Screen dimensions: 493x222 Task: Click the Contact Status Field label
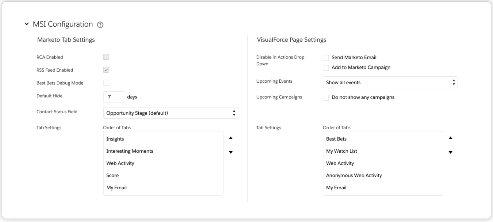pyautogui.click(x=57, y=112)
